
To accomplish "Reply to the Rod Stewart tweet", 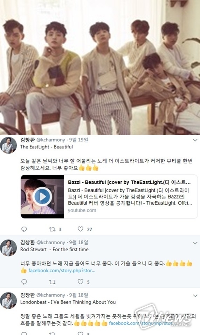I will coord(24,282).
